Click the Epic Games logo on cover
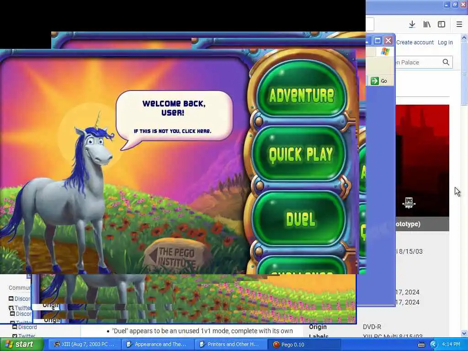Screen dimensions: 468x351 [x=409, y=202]
